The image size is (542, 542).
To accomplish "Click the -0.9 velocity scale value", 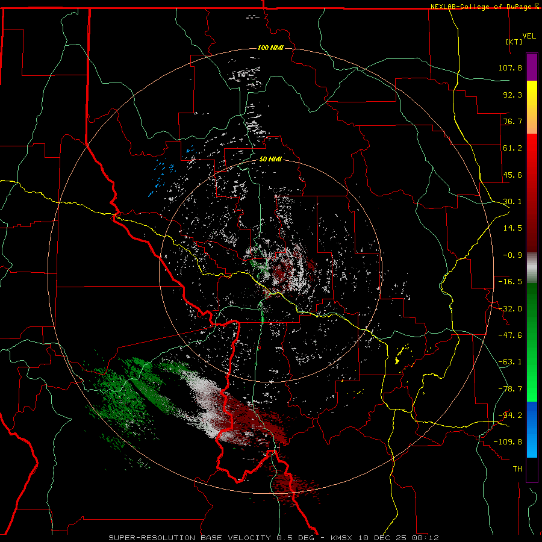I will [512, 255].
